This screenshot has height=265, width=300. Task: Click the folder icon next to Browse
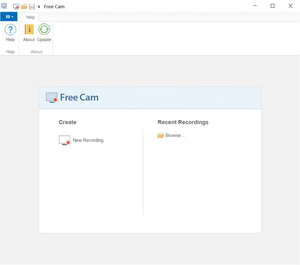(x=161, y=135)
